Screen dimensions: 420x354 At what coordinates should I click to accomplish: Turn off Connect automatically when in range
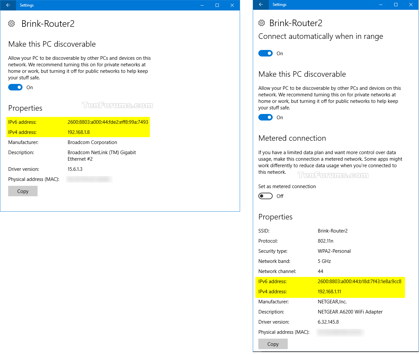[x=266, y=53]
